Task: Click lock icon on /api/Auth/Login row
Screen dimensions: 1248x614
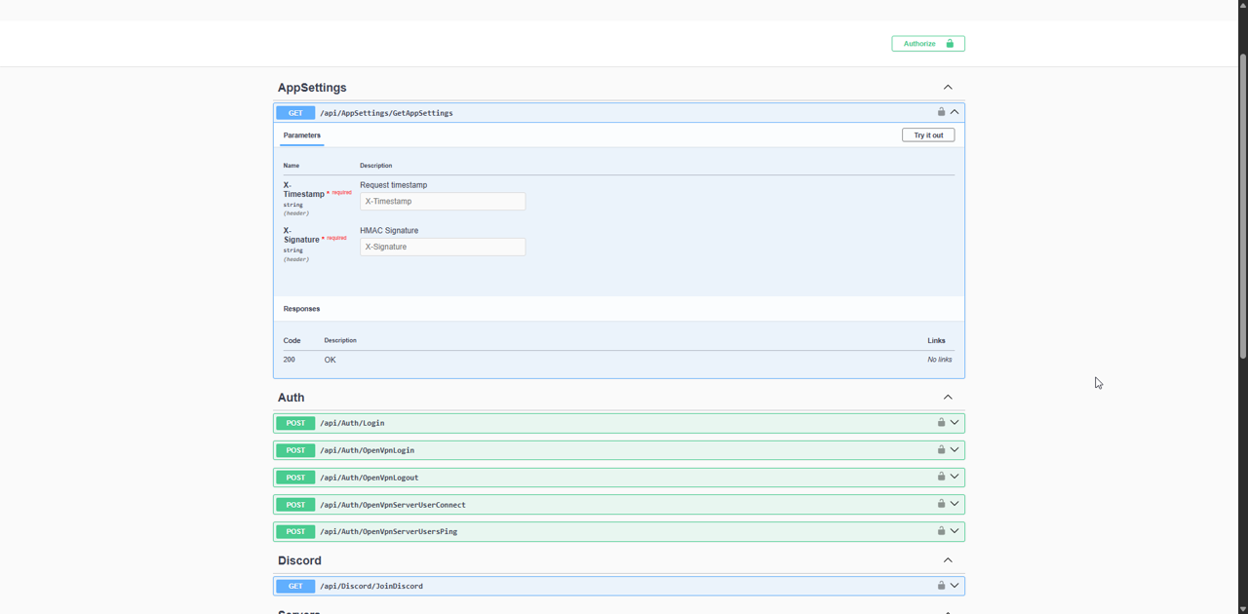Action: point(941,423)
